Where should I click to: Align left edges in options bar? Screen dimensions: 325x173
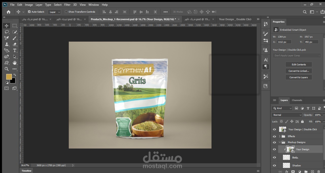pyautogui.click(x=104, y=12)
